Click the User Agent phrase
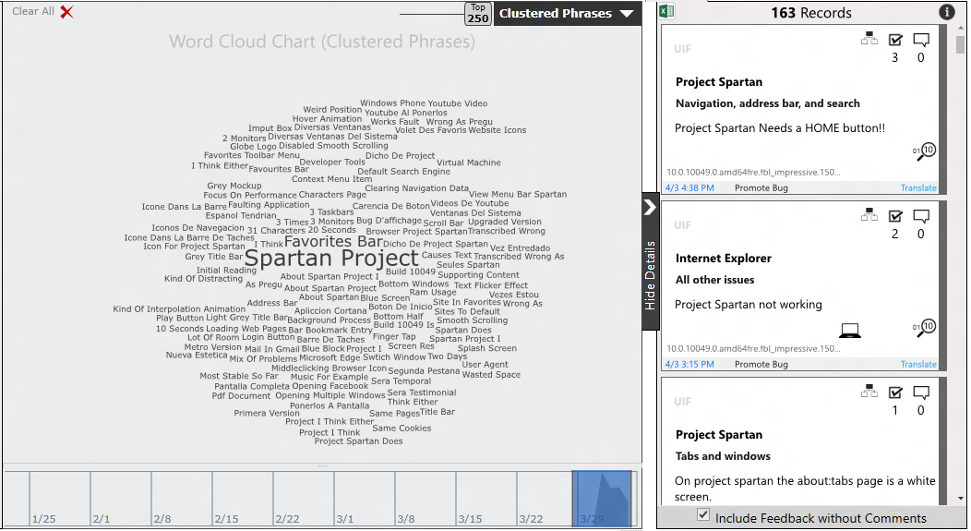Viewport: 971px width, 531px height. click(x=485, y=365)
